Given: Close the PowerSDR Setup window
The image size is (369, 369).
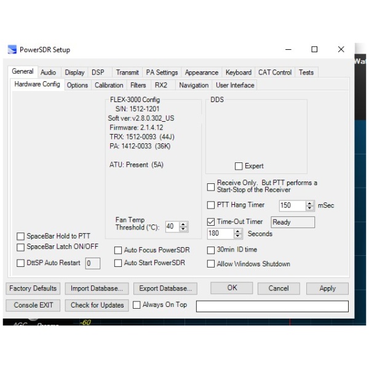Looking at the screenshot, I should 341,49.
